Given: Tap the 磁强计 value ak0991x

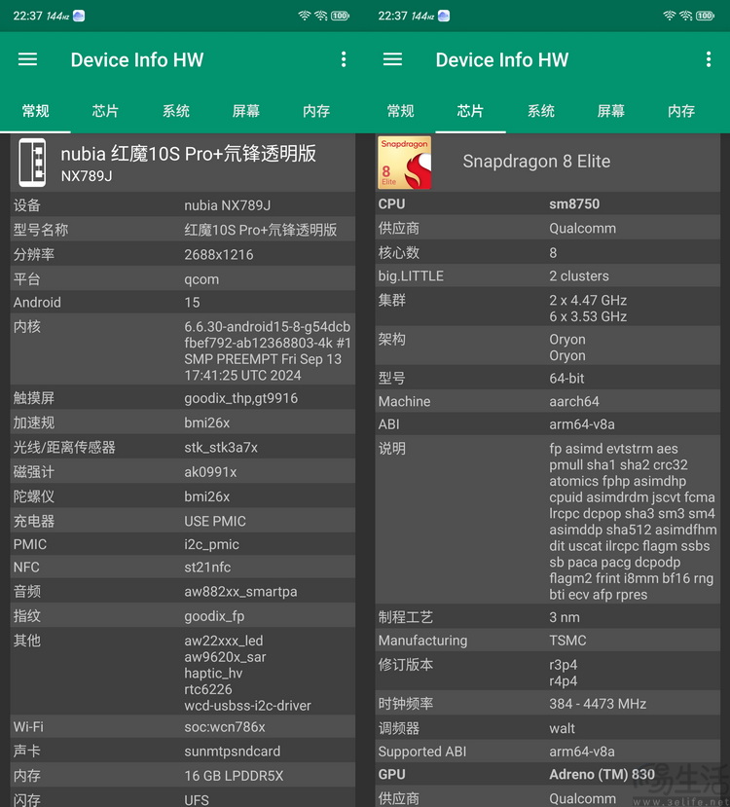Looking at the screenshot, I should [x=210, y=472].
